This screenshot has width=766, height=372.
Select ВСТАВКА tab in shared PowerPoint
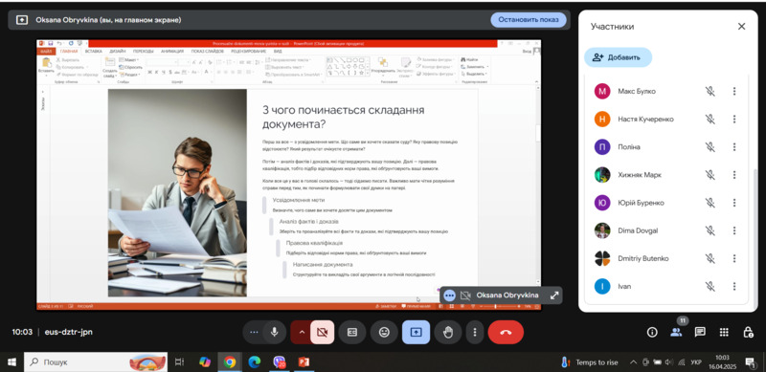[x=93, y=51]
